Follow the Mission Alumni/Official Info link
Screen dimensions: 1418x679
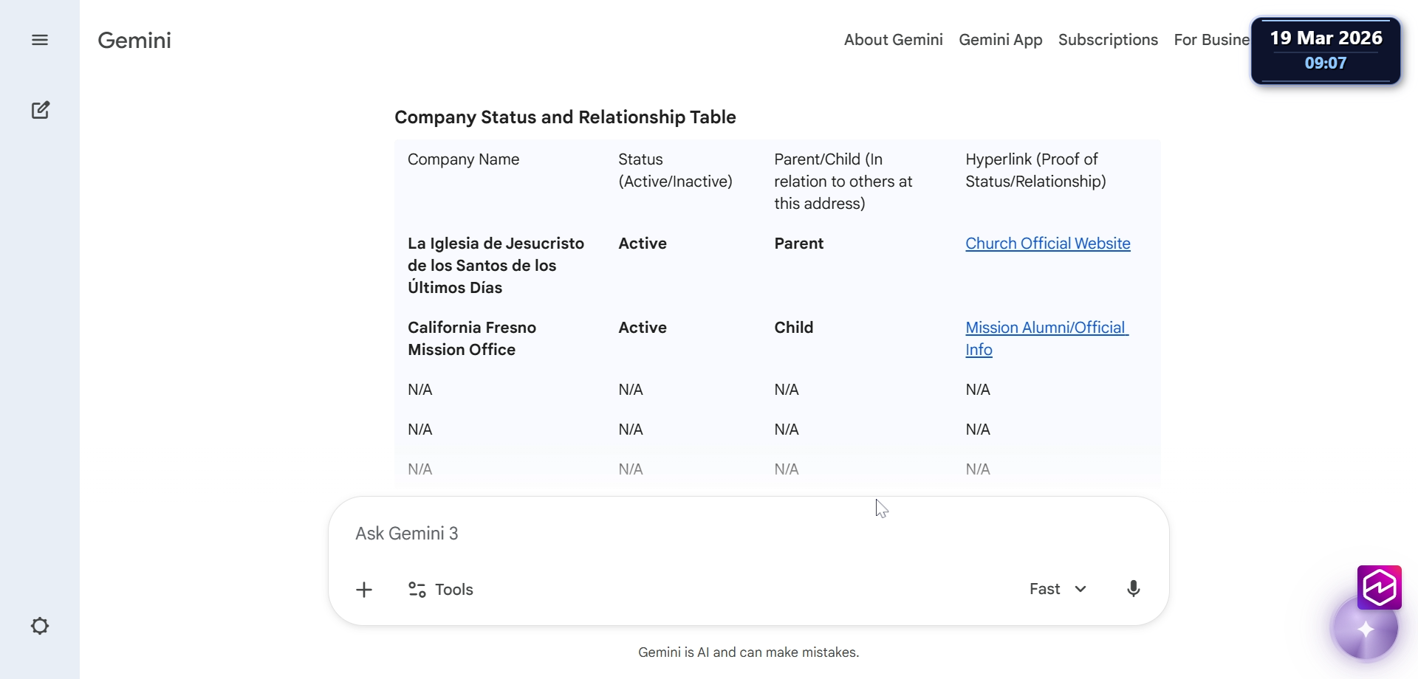(x=1046, y=328)
